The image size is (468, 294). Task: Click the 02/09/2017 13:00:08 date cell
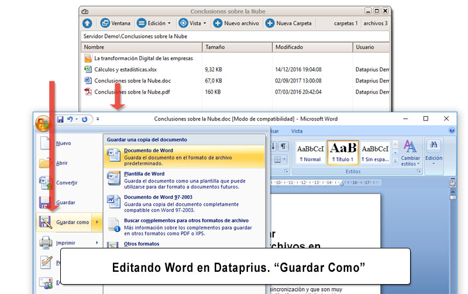[298, 81]
